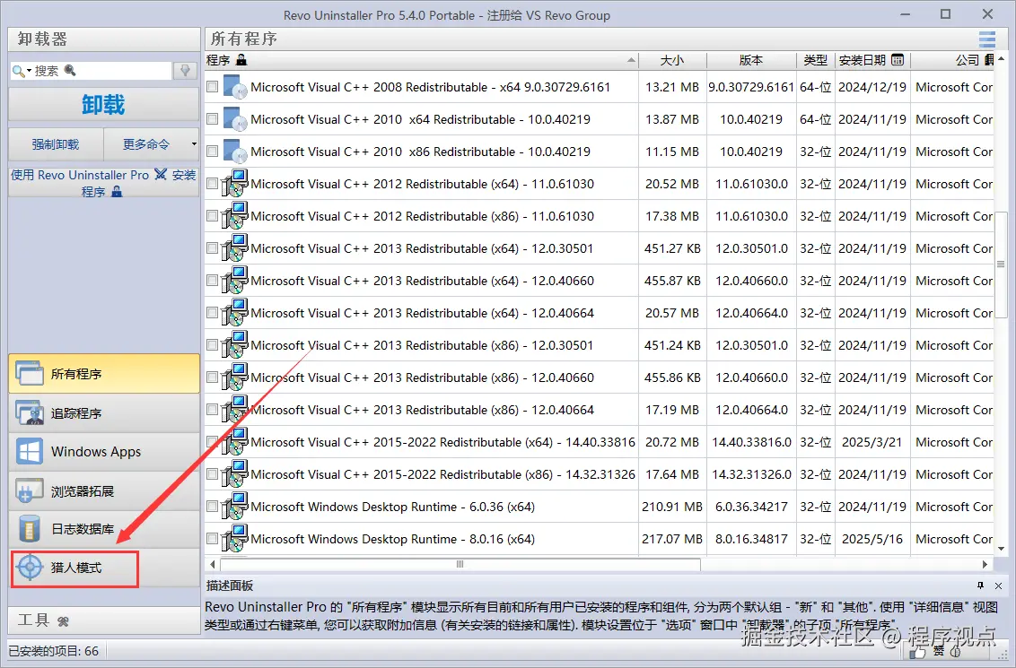Pin the 描述面板 description panel
Viewport: 1016px width, 668px height.
click(980, 586)
